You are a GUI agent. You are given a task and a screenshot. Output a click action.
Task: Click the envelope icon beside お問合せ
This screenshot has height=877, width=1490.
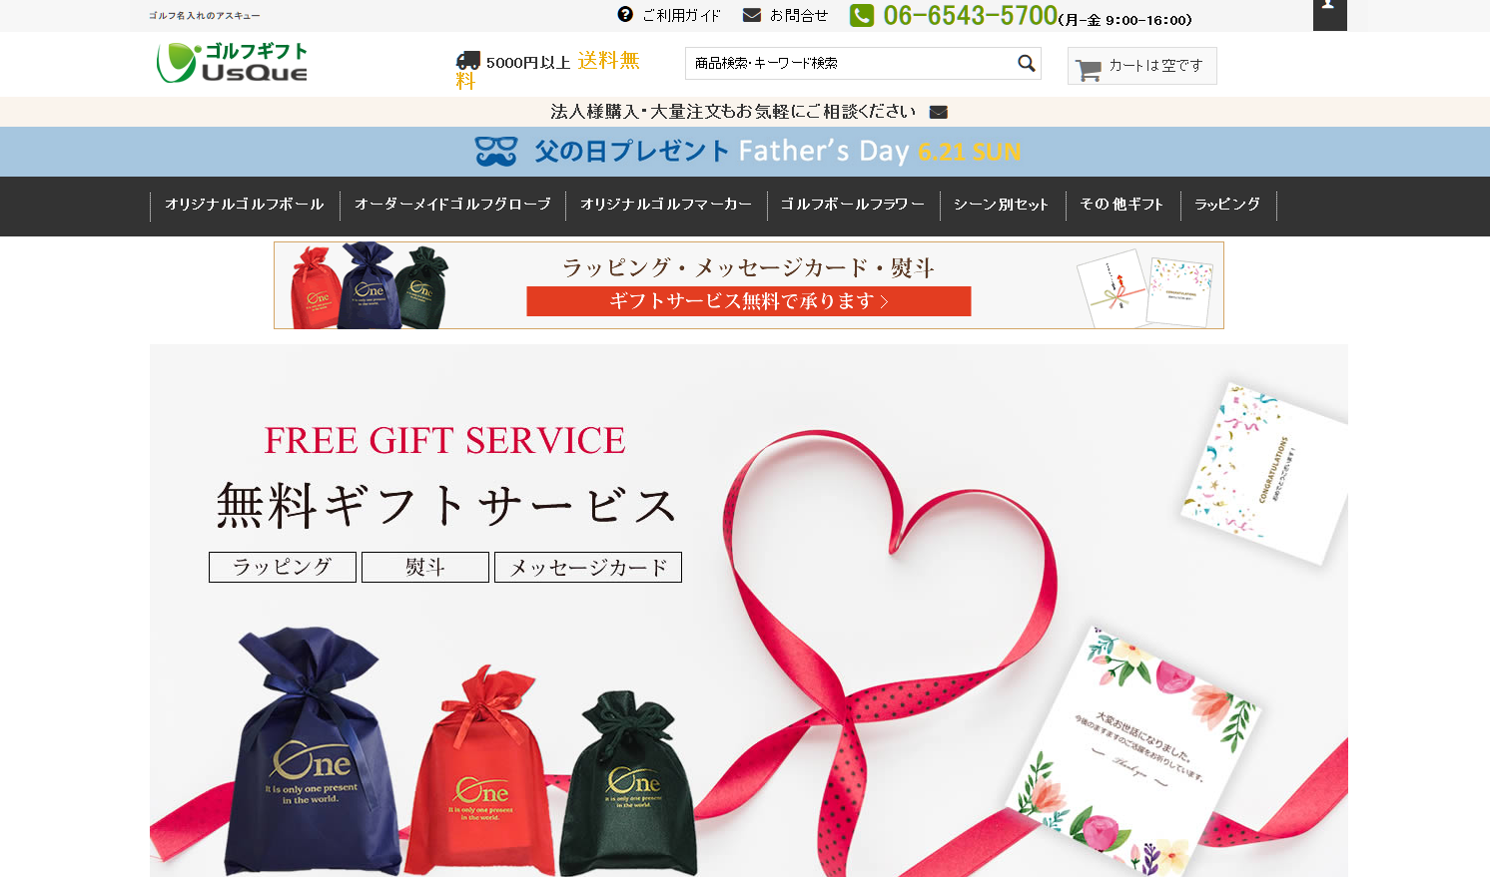(x=752, y=14)
